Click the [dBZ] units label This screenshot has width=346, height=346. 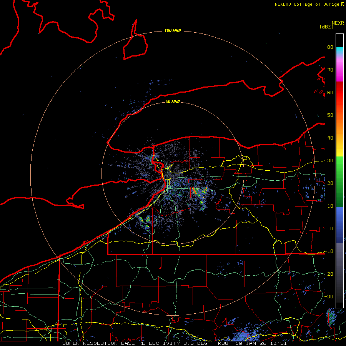(326, 27)
